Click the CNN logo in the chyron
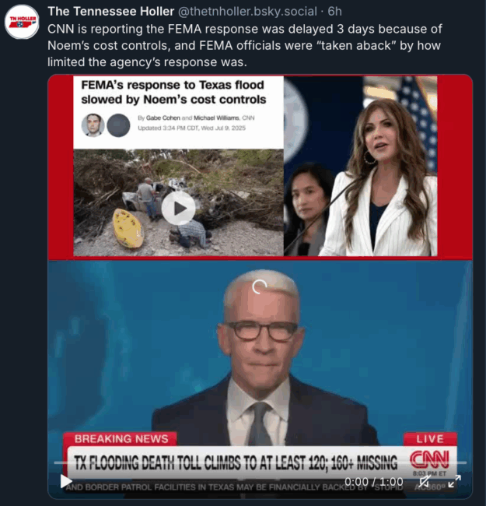The width and height of the screenshot is (486, 506). coord(429,459)
